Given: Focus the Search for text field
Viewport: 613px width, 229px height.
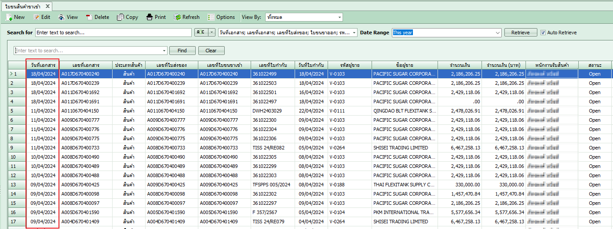Looking at the screenshot, I should (x=113, y=33).
